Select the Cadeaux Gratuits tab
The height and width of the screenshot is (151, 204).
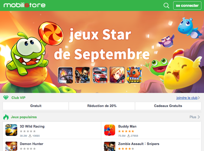click(168, 106)
